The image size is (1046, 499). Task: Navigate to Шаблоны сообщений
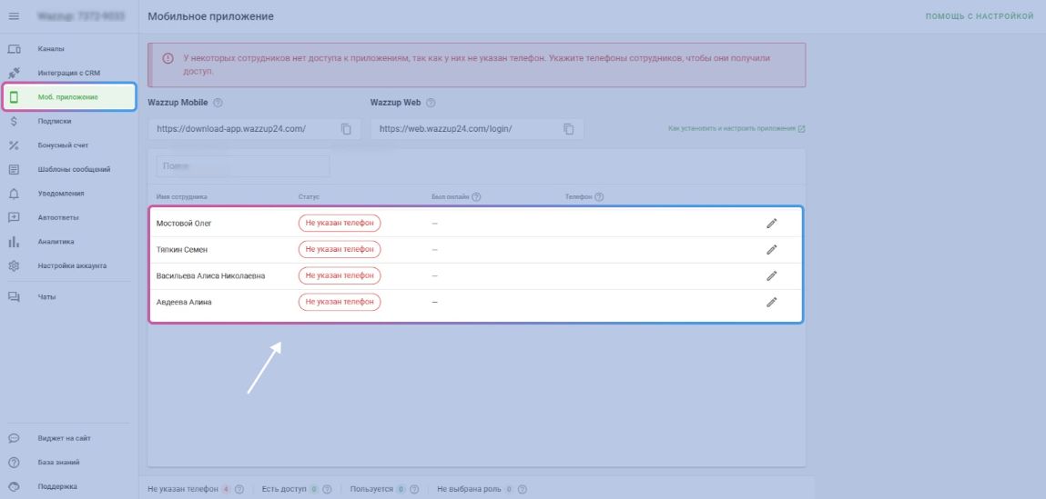tap(74, 169)
